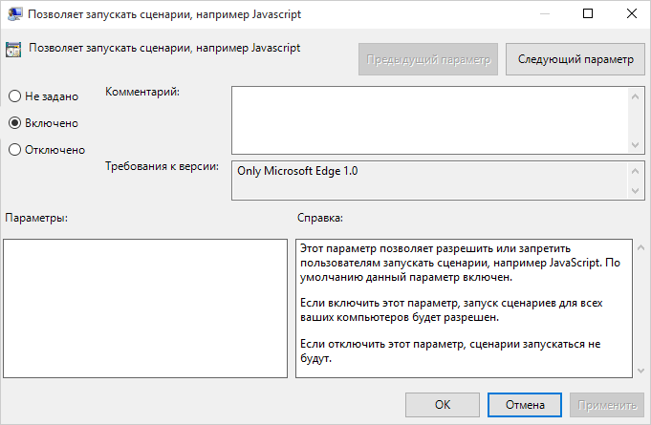
Task: Click inside the empty Параметры pane
Action: click(x=145, y=308)
